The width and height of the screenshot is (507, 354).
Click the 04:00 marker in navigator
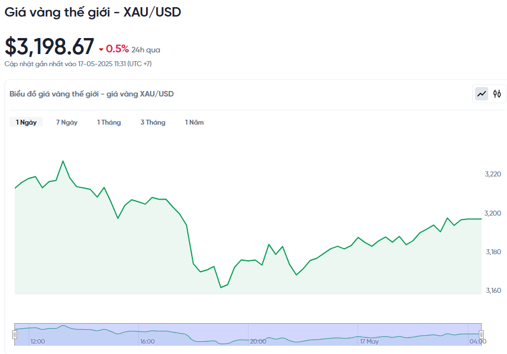(x=478, y=341)
